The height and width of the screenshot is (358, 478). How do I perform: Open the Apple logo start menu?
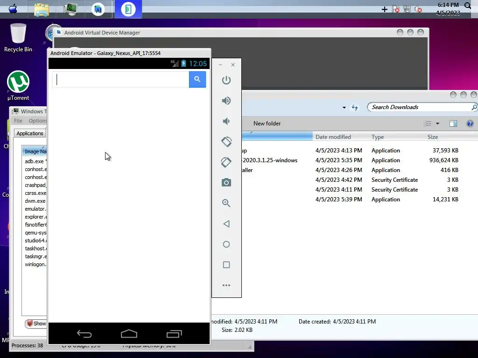(13, 9)
